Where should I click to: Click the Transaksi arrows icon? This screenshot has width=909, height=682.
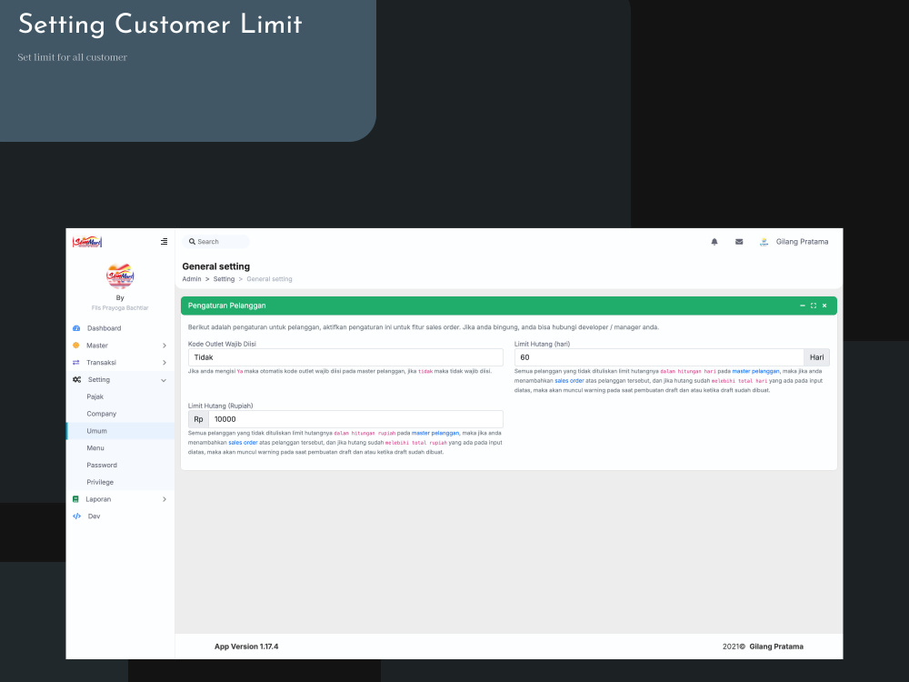click(76, 363)
